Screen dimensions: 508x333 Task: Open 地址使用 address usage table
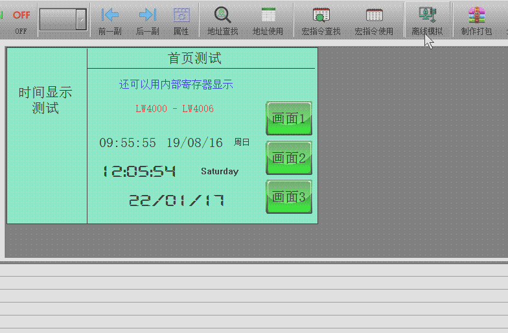tap(268, 20)
